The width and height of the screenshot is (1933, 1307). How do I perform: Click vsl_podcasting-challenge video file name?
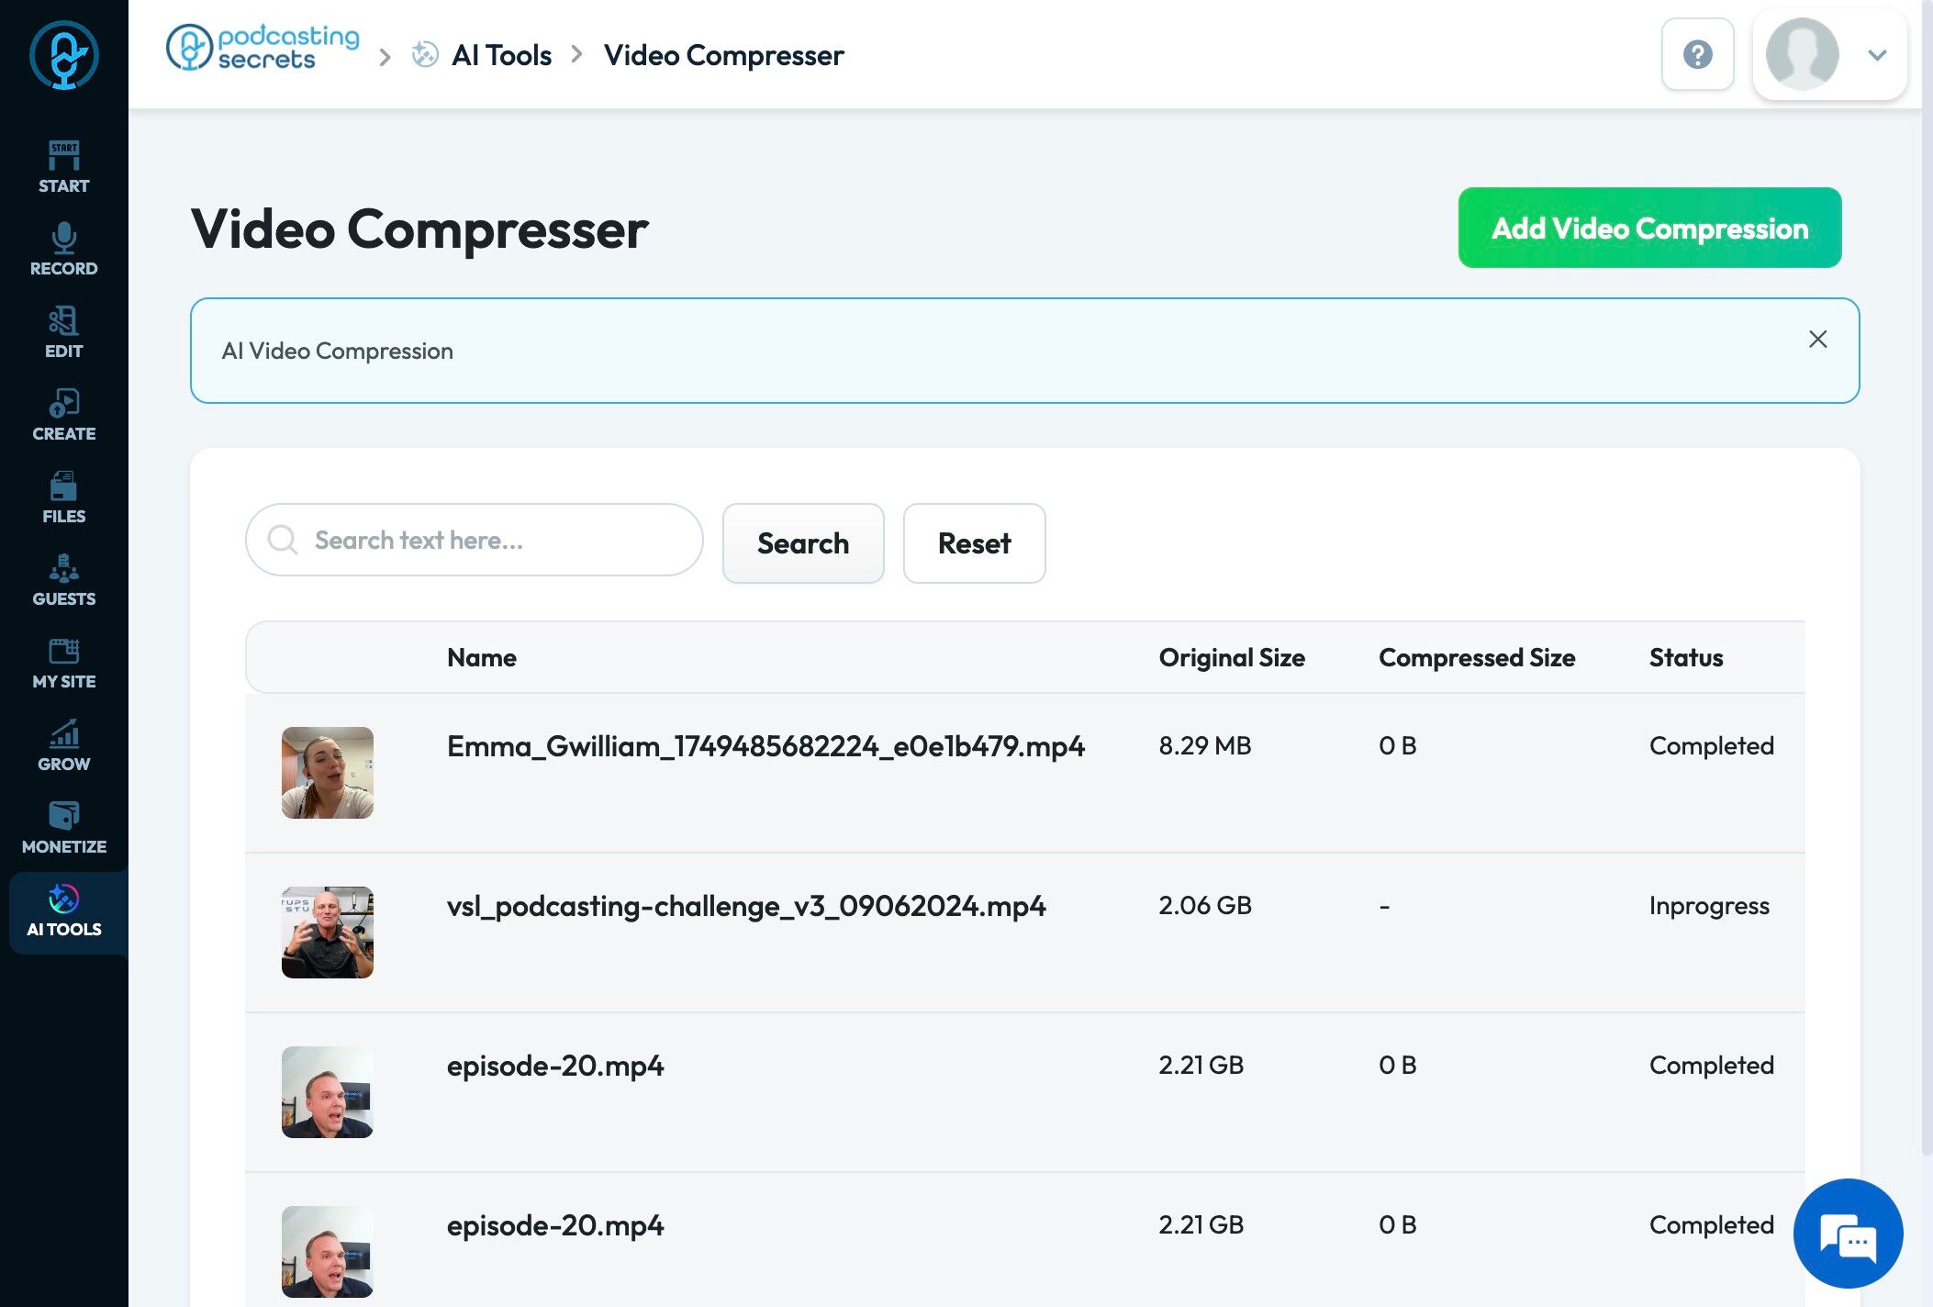[x=745, y=906]
